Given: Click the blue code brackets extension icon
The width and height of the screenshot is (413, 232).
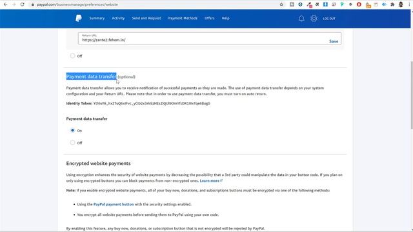Looking at the screenshot, I should tap(384, 5).
